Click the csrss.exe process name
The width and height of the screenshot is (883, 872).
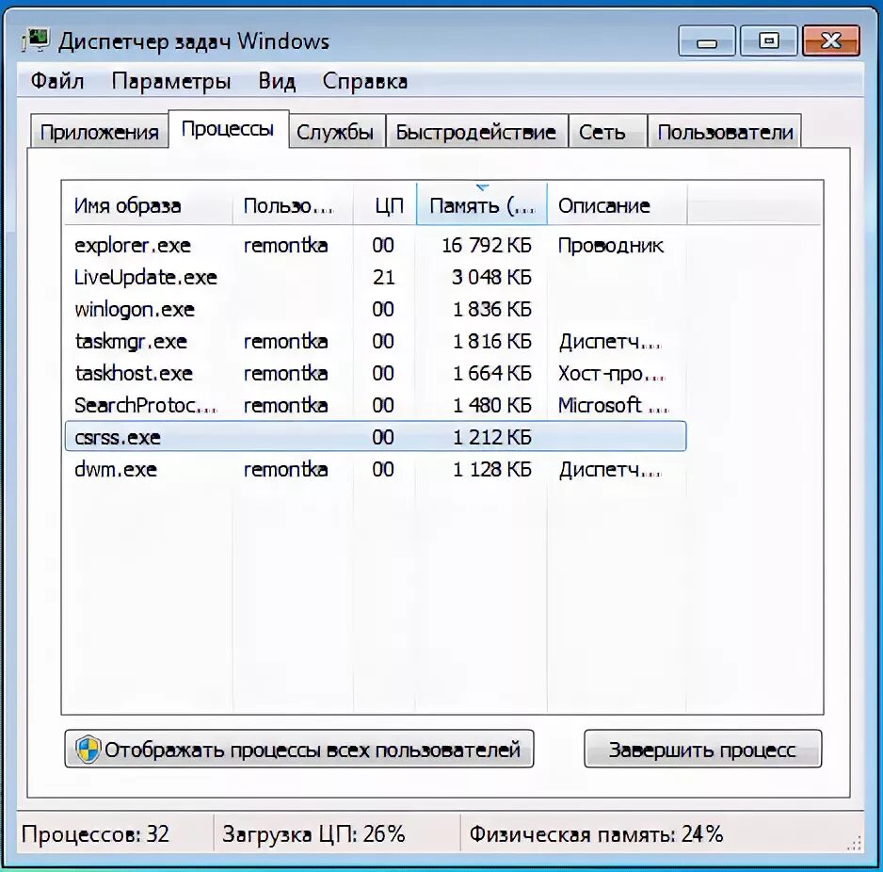(118, 437)
